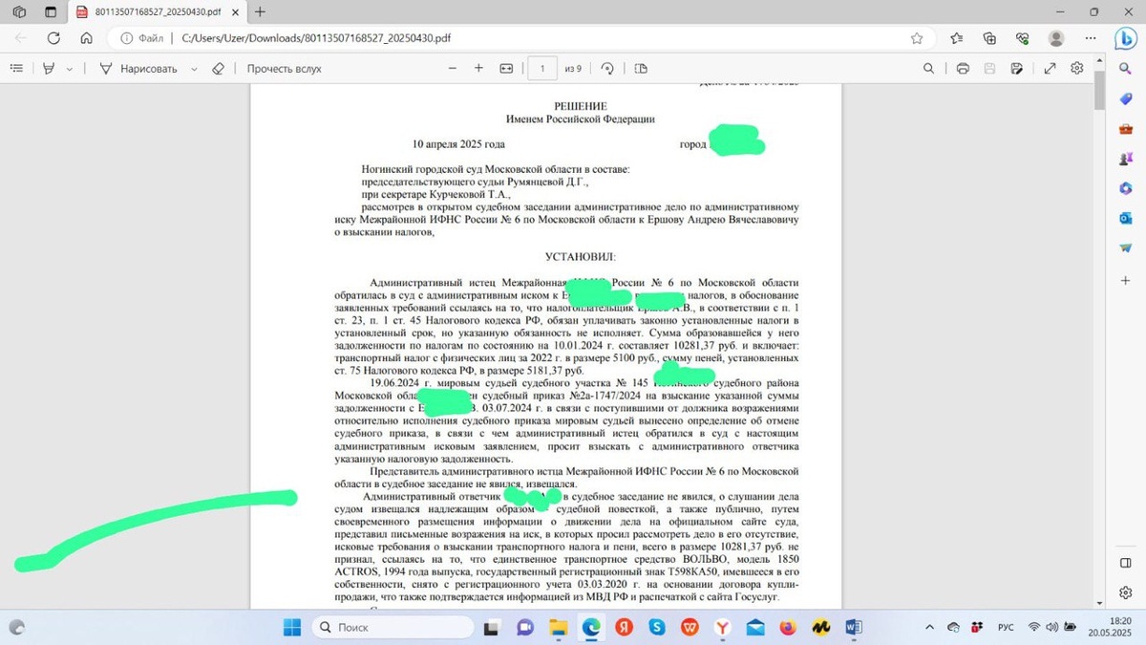The width and height of the screenshot is (1146, 645).
Task: Click the vertical page scrollbar
Action: [x=1099, y=92]
